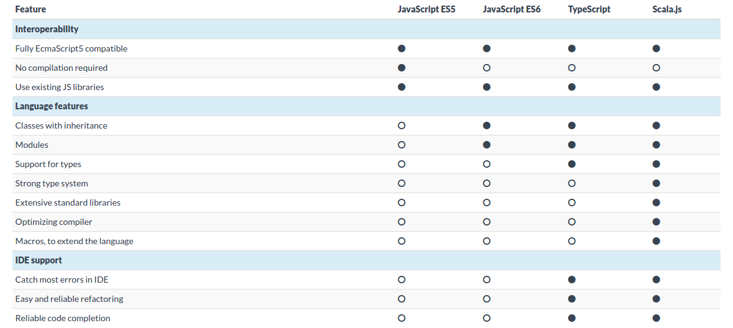This screenshot has height=328, width=733.
Task: Click the 'Strong type system' row label
Action: 52,183
